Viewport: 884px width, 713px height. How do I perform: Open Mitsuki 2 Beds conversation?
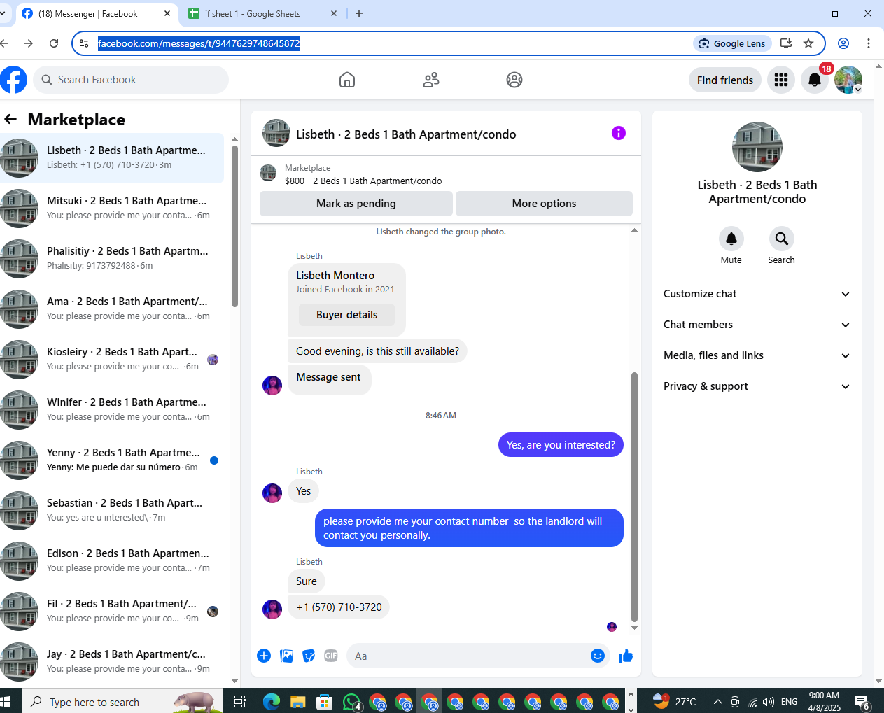[112, 208]
